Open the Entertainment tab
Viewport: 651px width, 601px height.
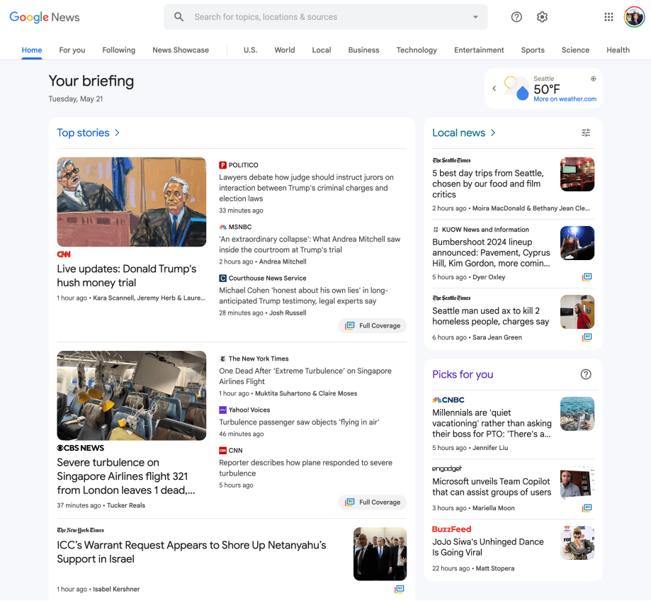click(479, 50)
